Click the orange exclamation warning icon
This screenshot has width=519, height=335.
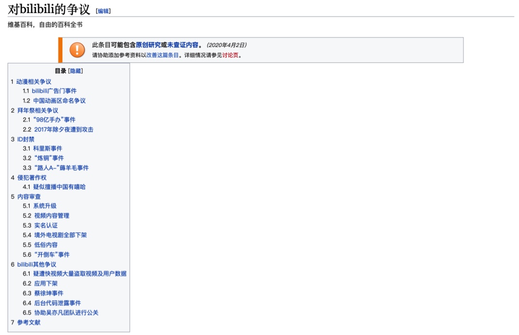tap(77, 50)
